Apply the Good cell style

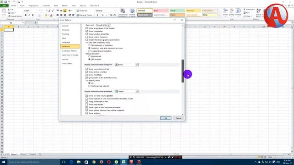coord(177,11)
